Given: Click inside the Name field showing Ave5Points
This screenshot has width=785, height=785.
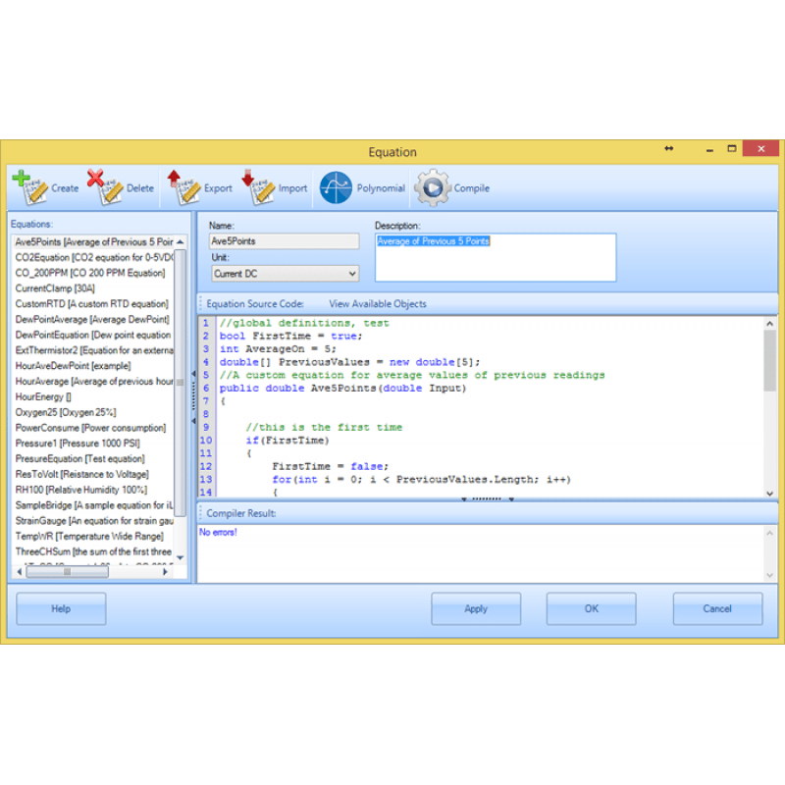Looking at the screenshot, I should 284,240.
